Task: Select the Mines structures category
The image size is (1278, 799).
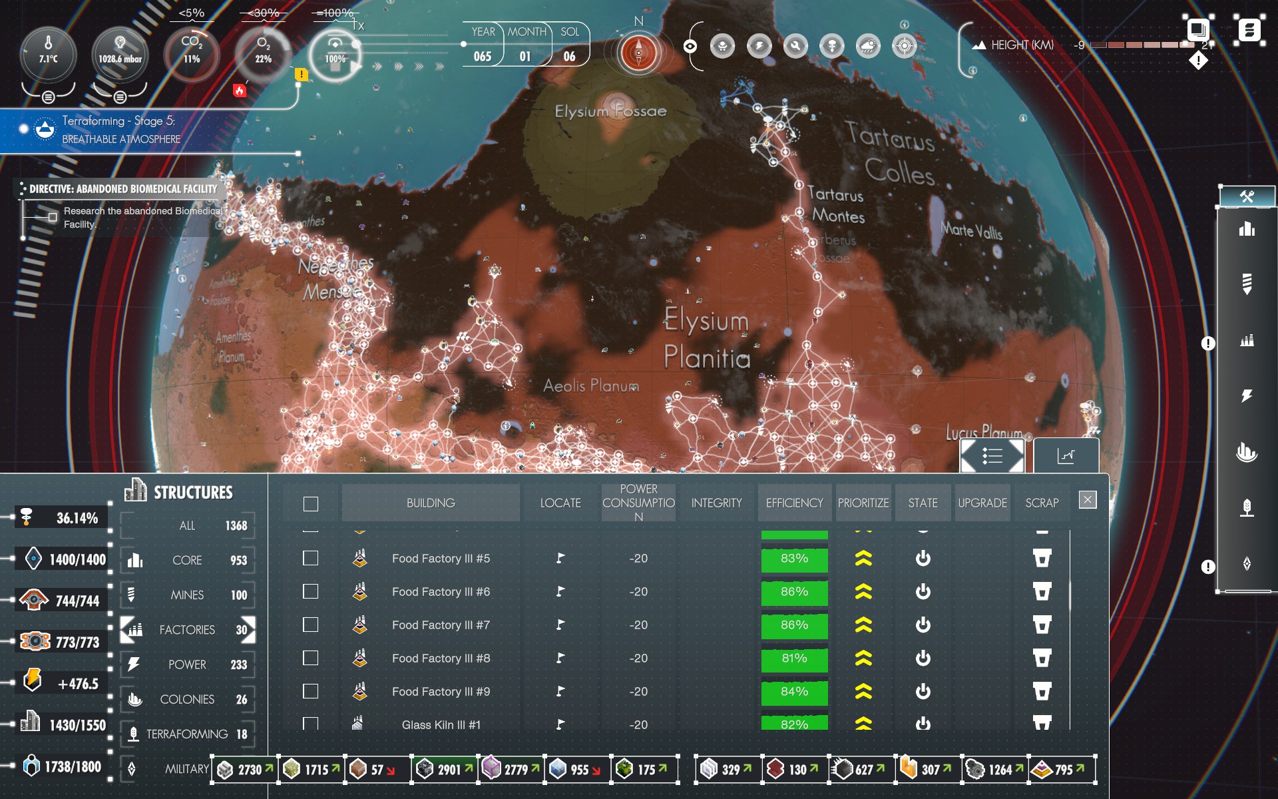Action: pos(187,595)
